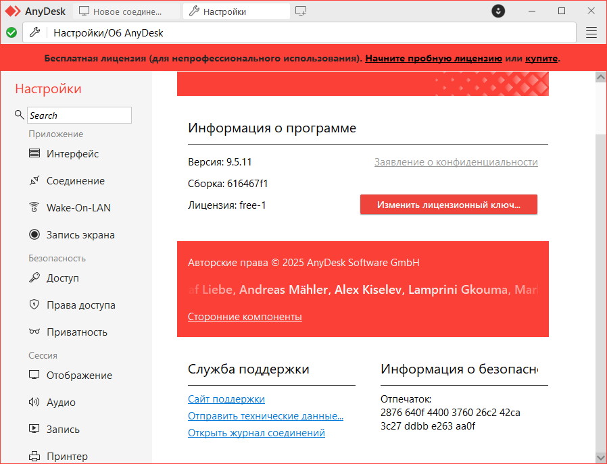Click the AnyDesk logo icon
607x464 pixels.
tap(12, 11)
